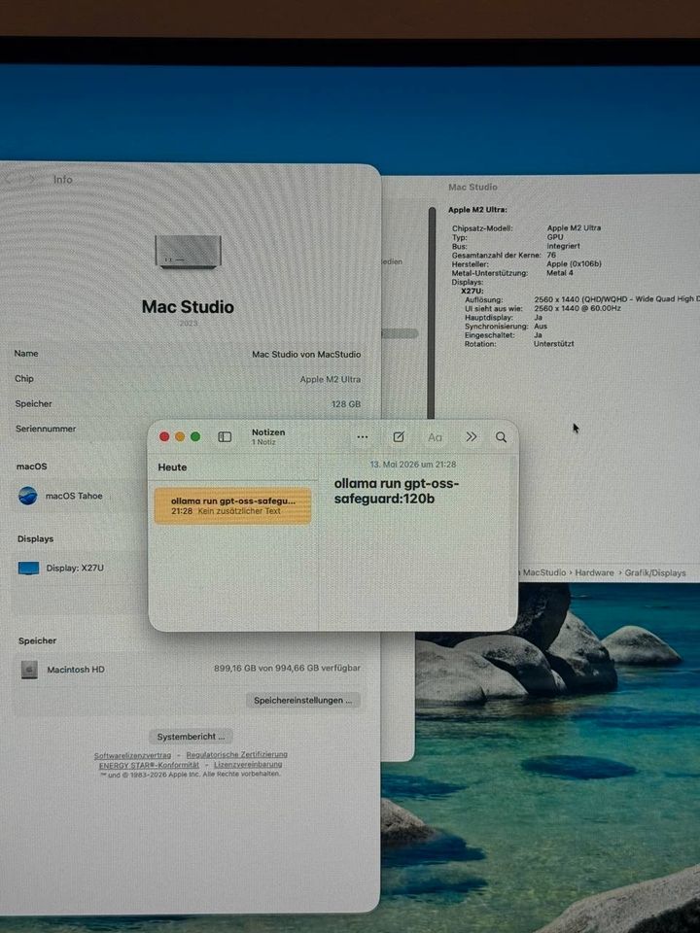Click 'Grafik/Displays' in the path bar

coord(654,573)
